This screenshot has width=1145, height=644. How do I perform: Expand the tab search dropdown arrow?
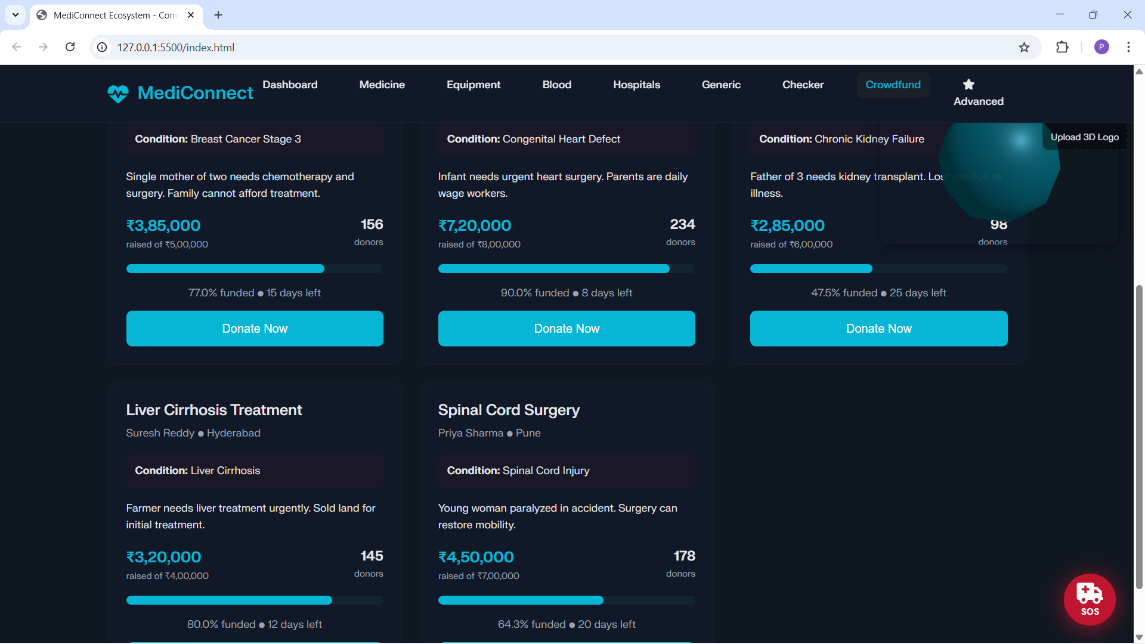[x=16, y=15]
